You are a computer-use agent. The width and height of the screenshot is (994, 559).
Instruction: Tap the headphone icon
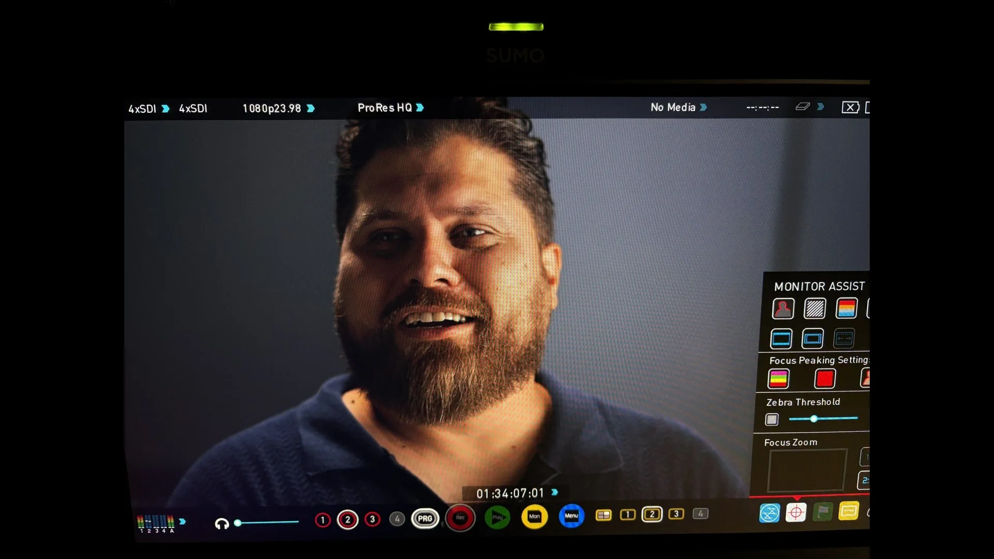(x=222, y=524)
